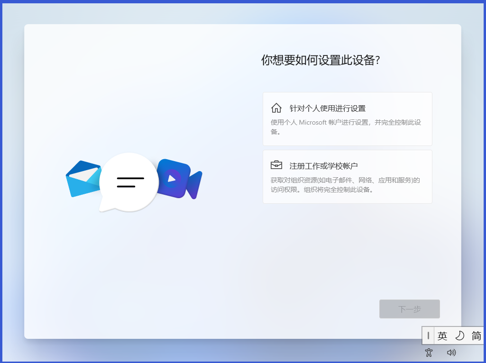This screenshot has width=486, height=363.
Task: Click the accessibility person icon near the taskbar
Action: point(428,353)
